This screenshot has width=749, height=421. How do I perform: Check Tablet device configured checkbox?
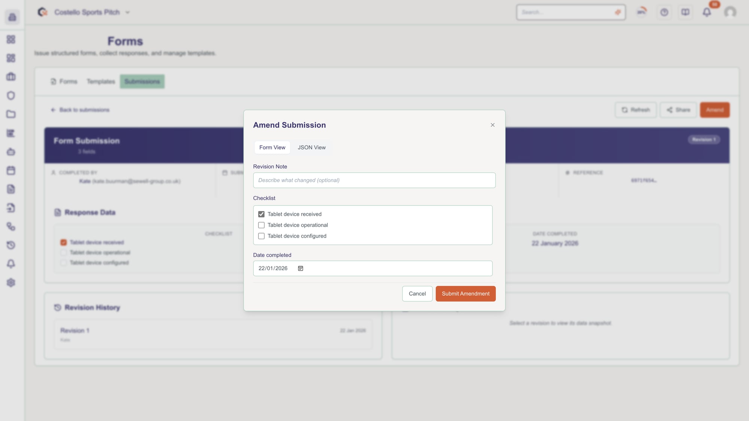coord(261,236)
